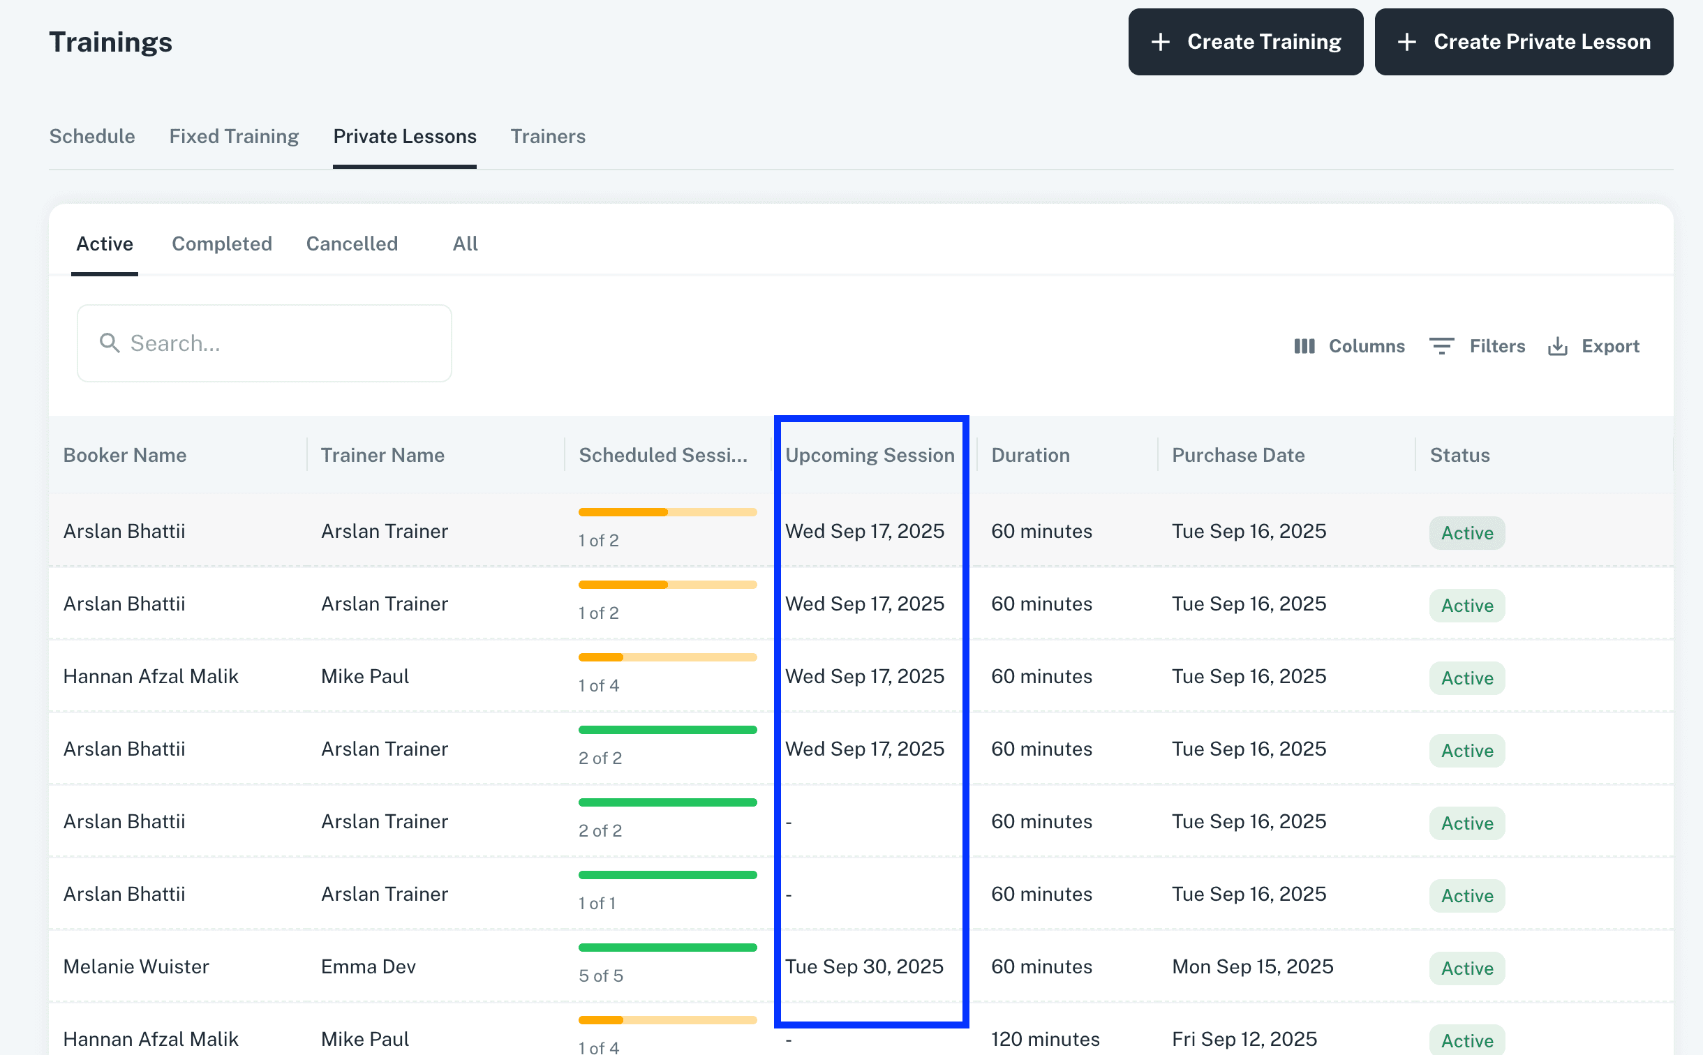
Task: Click the Export download icon
Action: pyautogui.click(x=1557, y=346)
